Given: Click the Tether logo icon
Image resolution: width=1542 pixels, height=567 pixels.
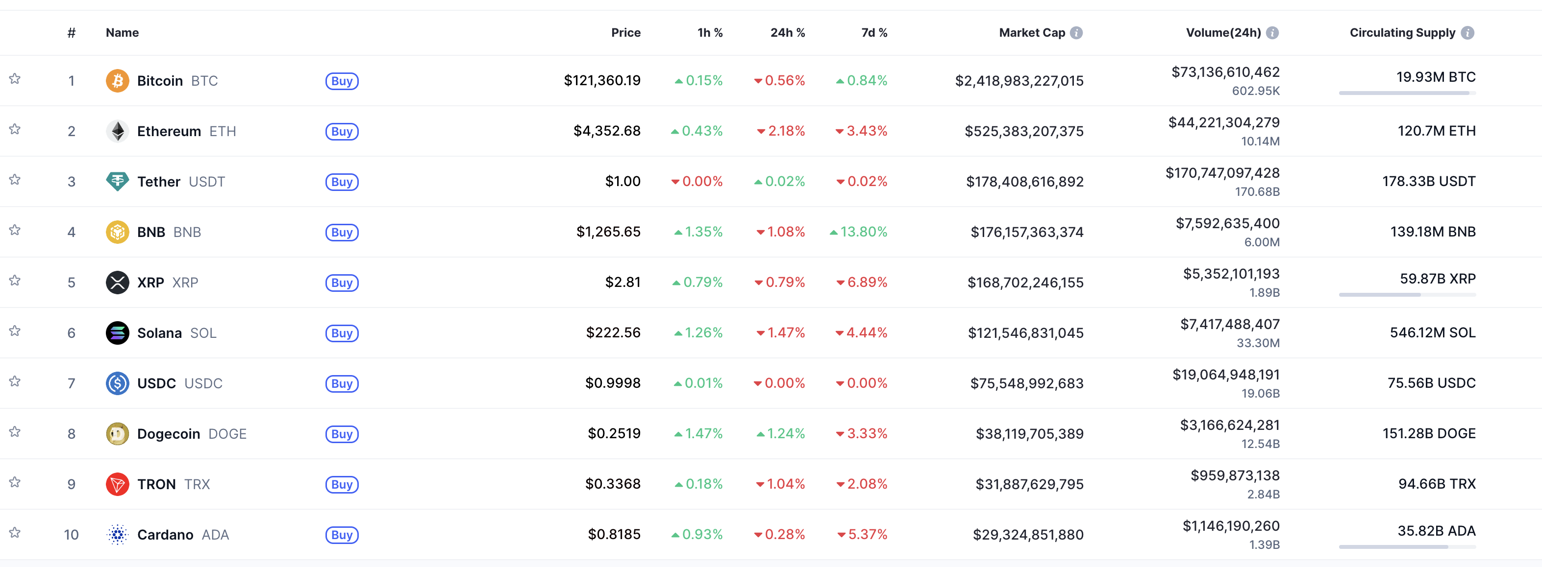Looking at the screenshot, I should (117, 181).
